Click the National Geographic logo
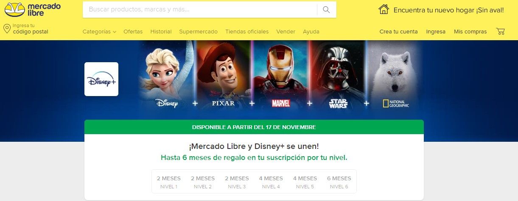The width and height of the screenshot is (518, 201). coord(396,104)
